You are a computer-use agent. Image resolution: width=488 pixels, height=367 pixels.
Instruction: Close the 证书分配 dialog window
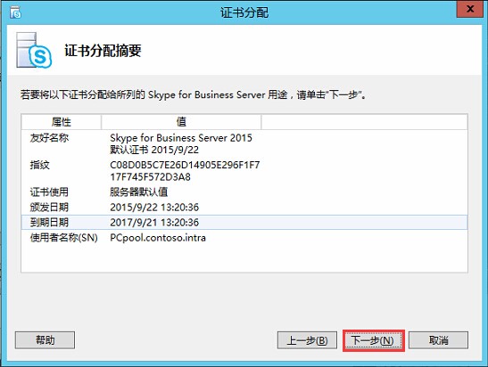tap(470, 9)
